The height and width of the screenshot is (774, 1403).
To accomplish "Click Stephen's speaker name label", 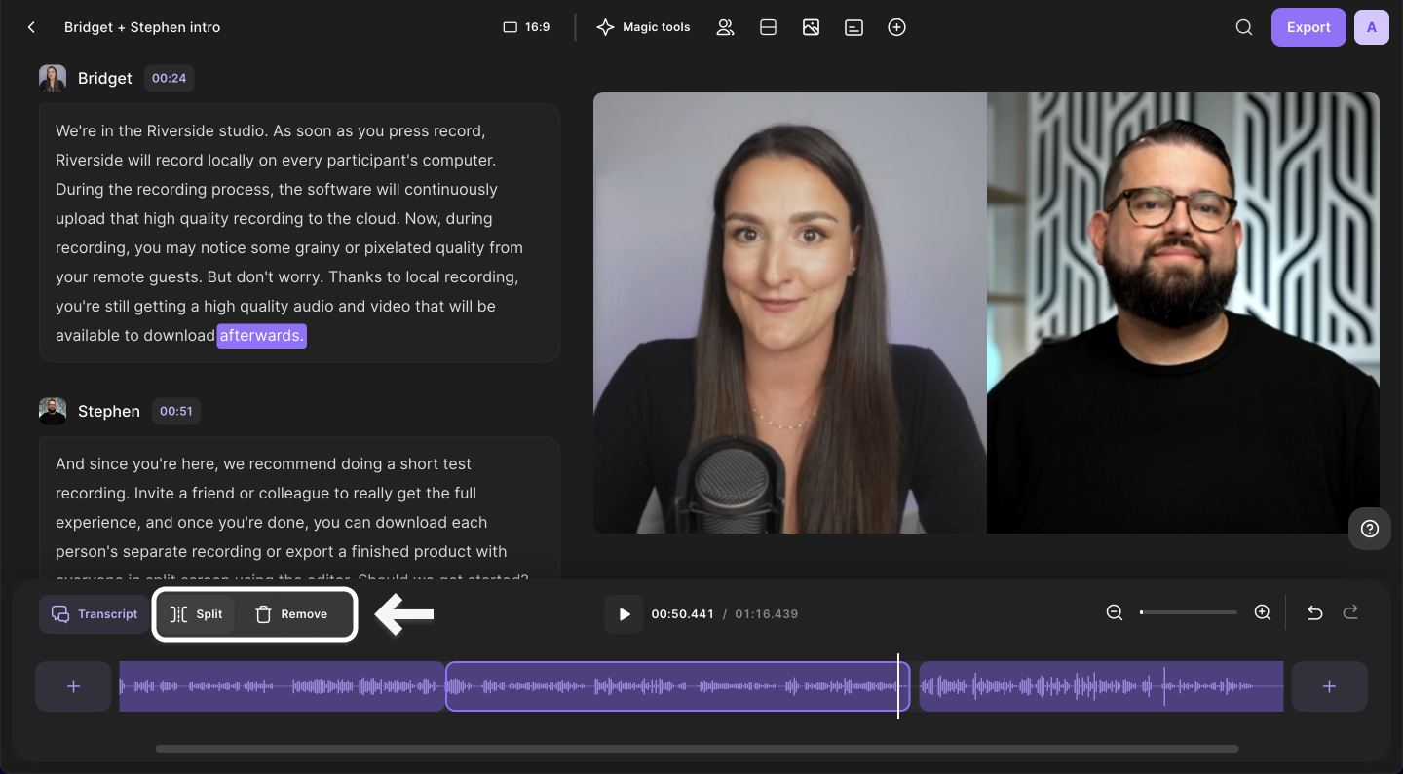I will pos(109,411).
